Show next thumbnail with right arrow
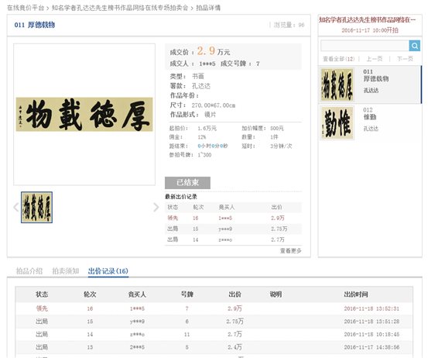428x358 pixels. pyautogui.click(x=156, y=207)
